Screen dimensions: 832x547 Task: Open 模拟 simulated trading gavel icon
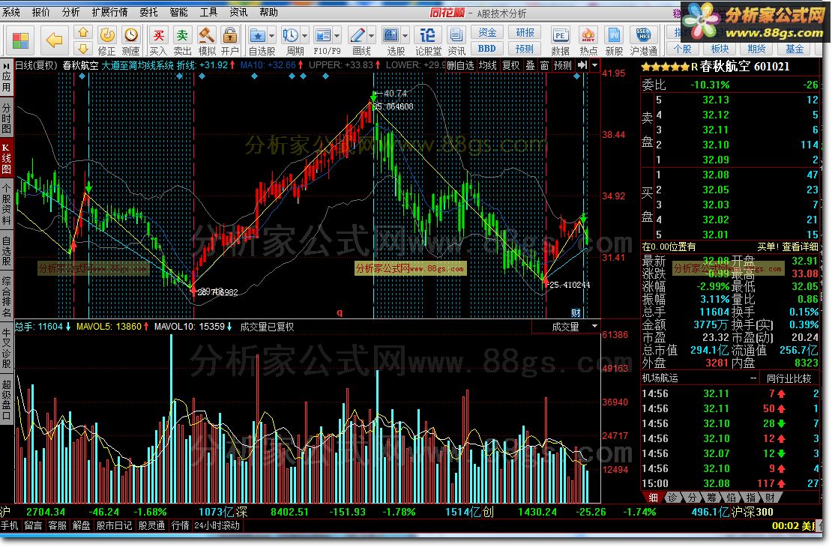[206, 41]
